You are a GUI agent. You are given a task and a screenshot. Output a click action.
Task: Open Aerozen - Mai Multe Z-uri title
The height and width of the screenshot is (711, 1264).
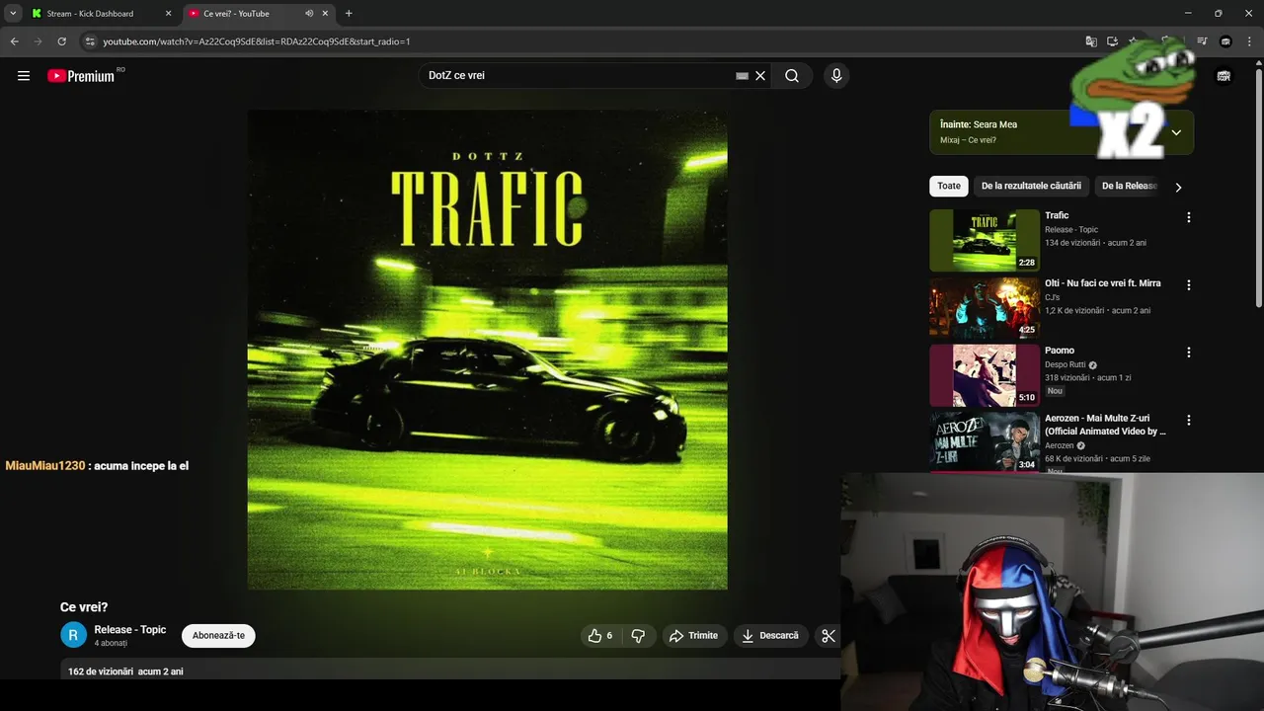pos(1106,425)
